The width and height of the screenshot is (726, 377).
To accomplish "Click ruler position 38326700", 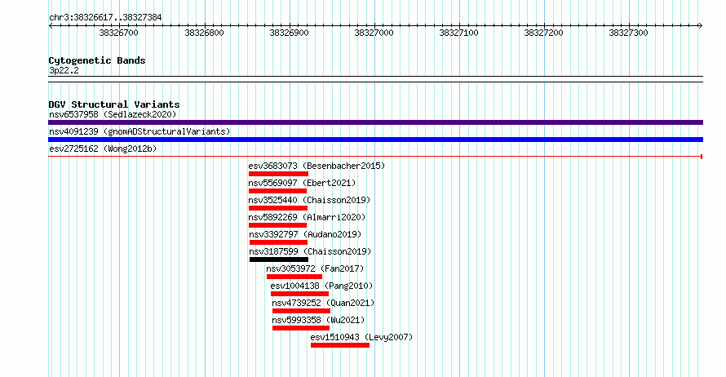I will coord(119,33).
